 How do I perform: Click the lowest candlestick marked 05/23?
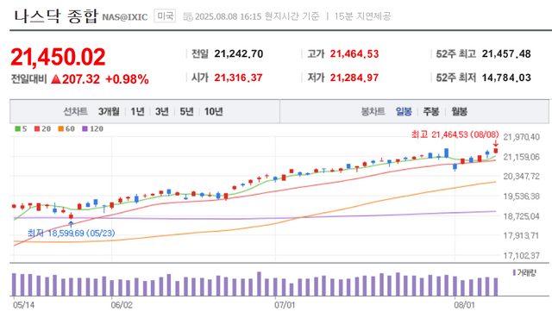click(x=71, y=216)
